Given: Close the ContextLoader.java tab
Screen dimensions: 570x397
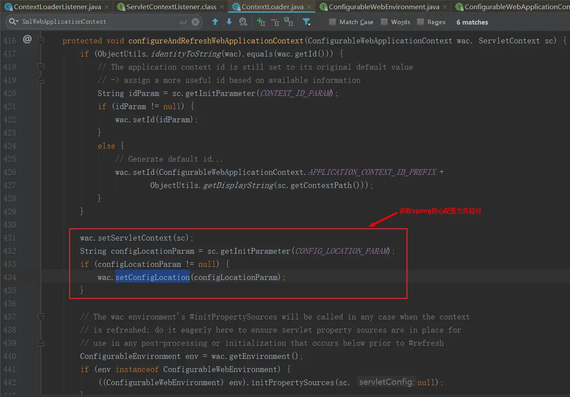Looking at the screenshot, I should [309, 7].
